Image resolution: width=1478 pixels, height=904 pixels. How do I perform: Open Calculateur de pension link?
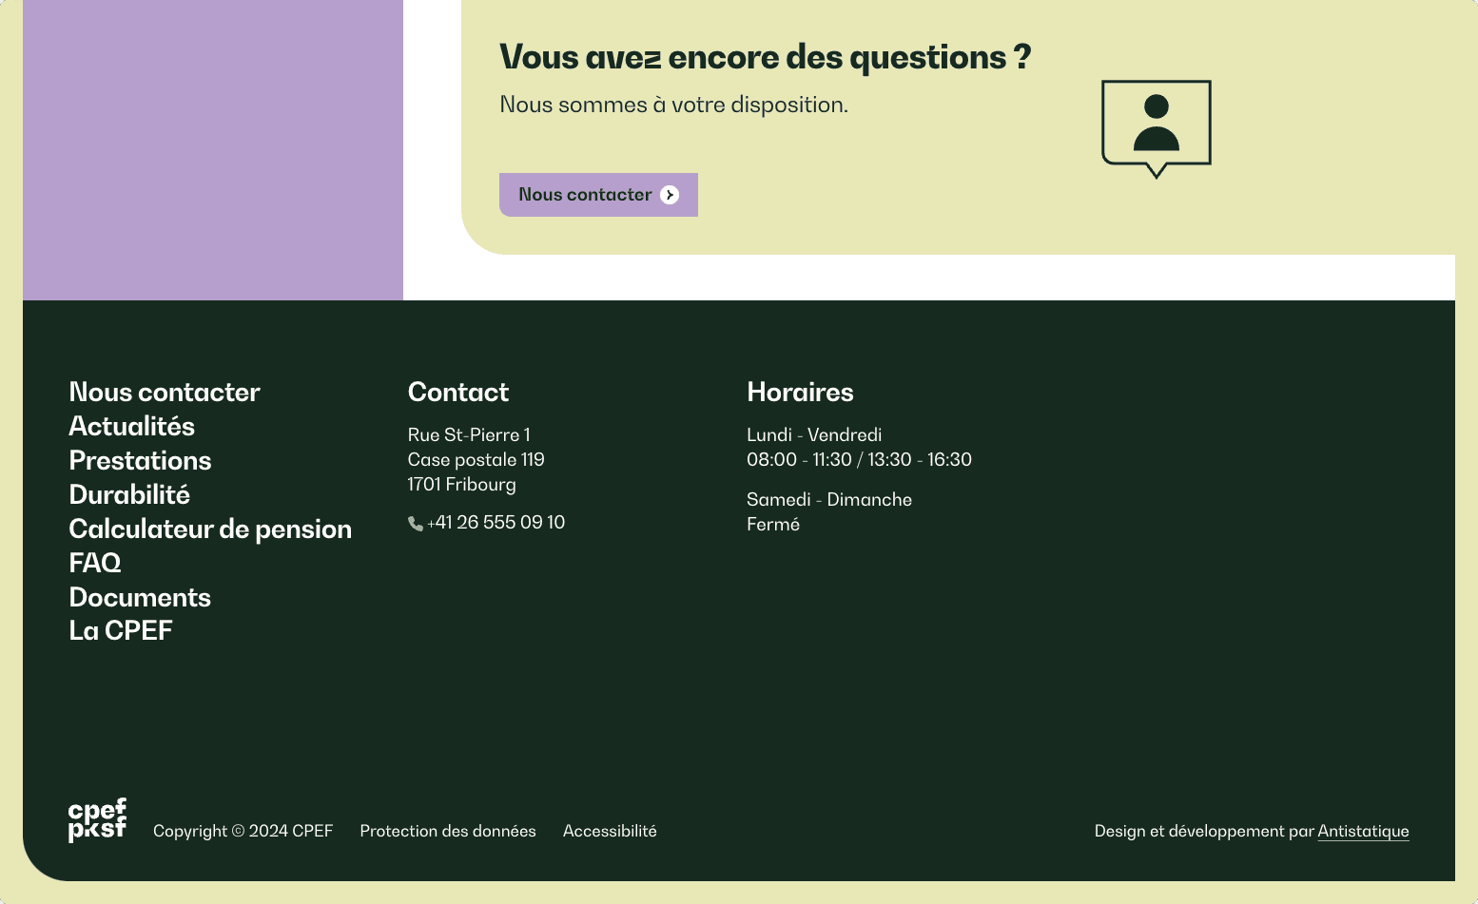(x=210, y=529)
